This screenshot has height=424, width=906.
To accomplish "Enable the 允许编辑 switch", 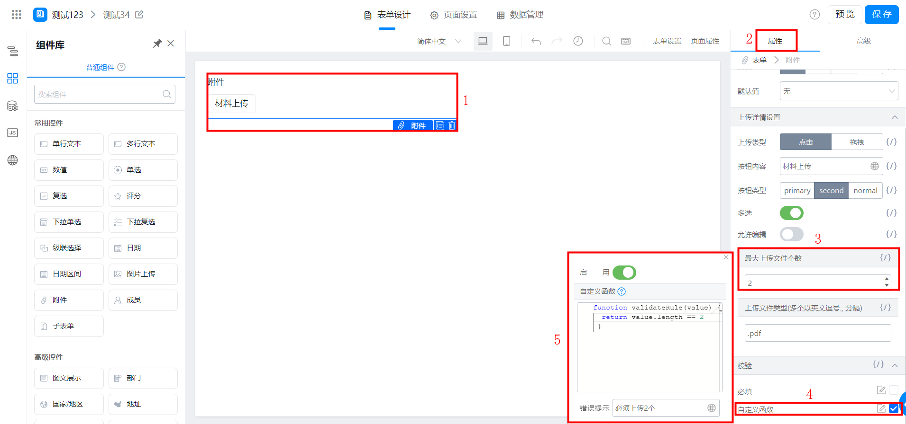I will coord(792,234).
